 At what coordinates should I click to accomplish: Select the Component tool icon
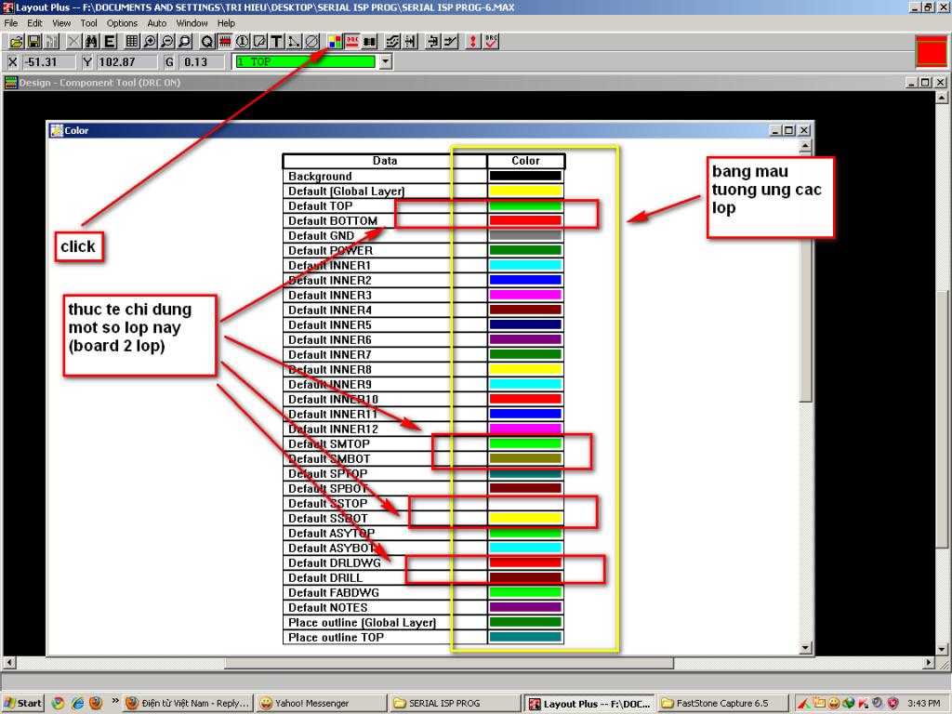coord(225,41)
